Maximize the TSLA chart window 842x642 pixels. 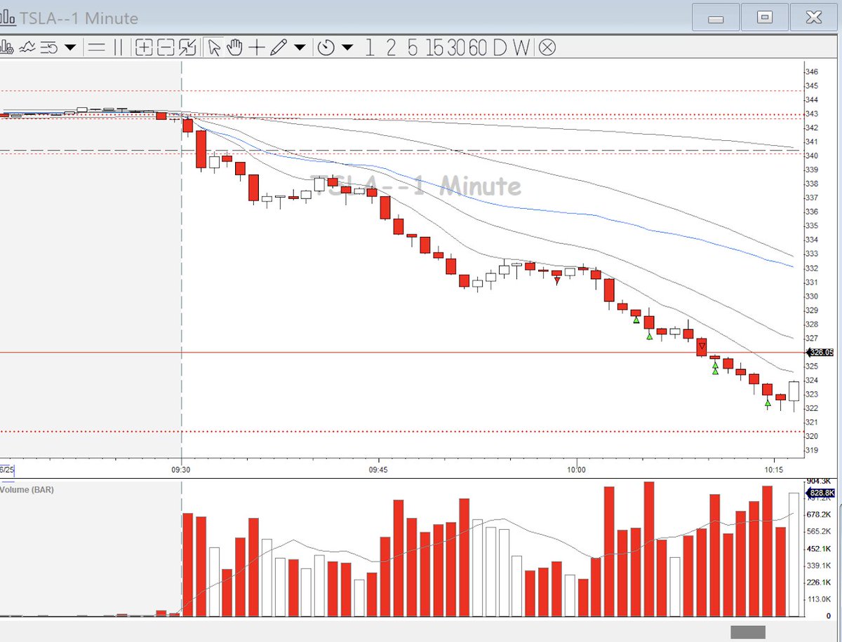(765, 18)
